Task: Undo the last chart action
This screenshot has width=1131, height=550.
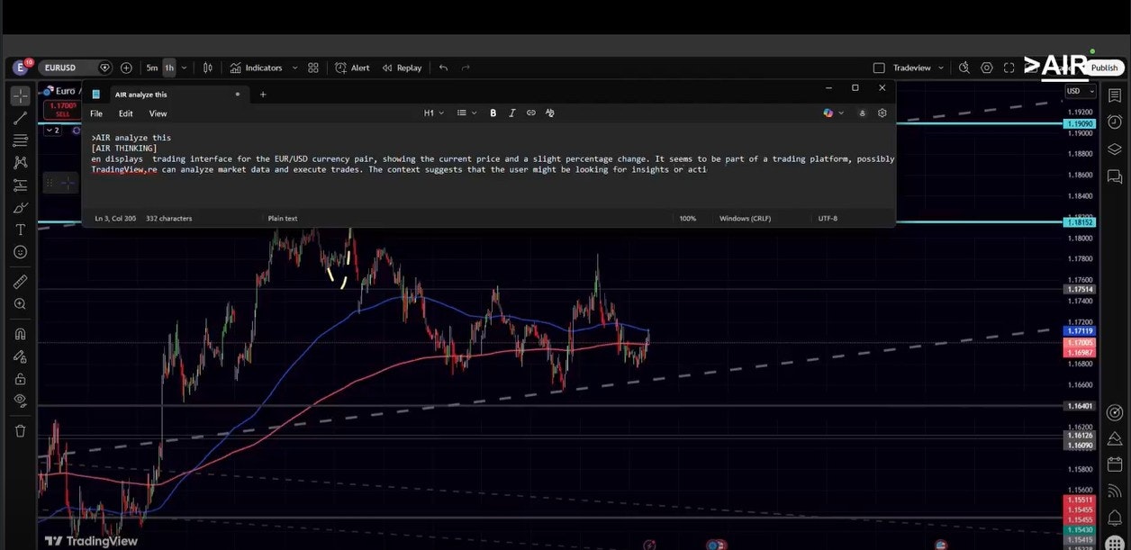Action: (443, 68)
